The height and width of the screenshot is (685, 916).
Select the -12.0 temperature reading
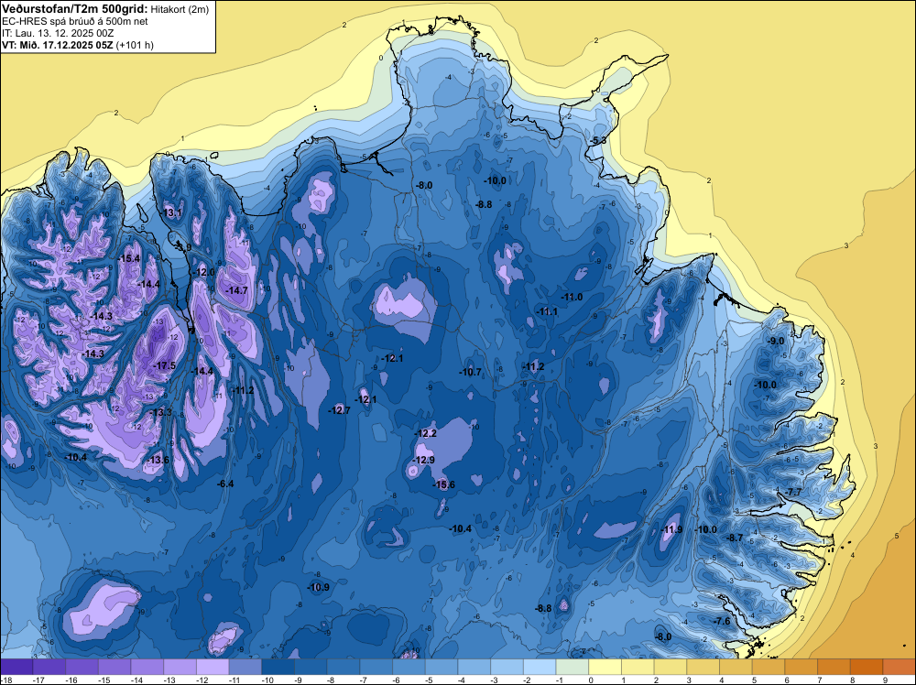(204, 272)
